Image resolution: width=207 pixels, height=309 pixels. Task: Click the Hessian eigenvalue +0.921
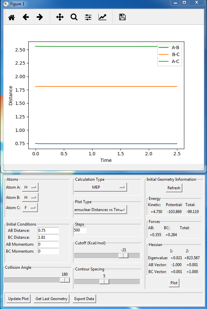pos(176,258)
